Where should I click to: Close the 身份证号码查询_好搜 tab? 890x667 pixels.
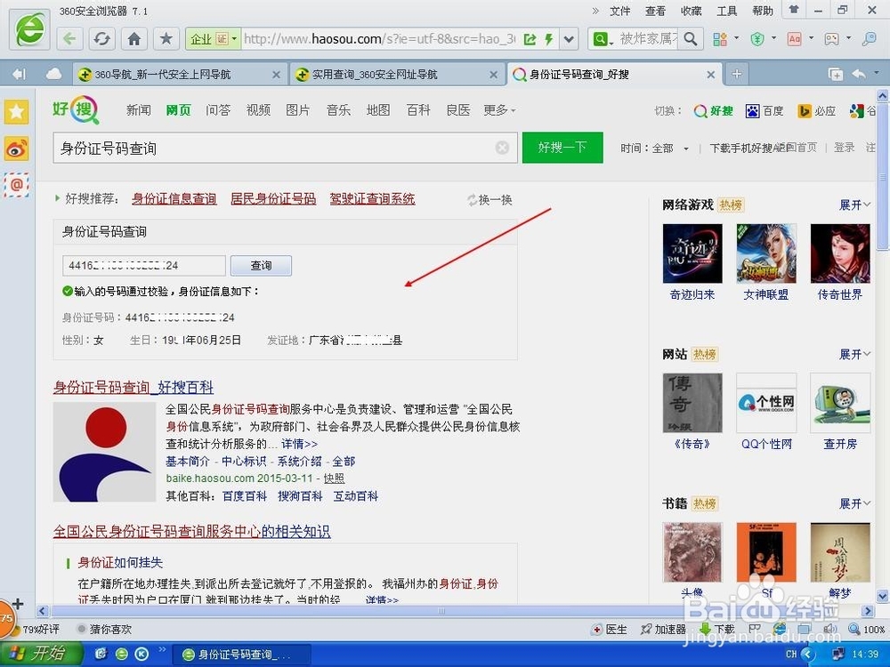tap(710, 75)
